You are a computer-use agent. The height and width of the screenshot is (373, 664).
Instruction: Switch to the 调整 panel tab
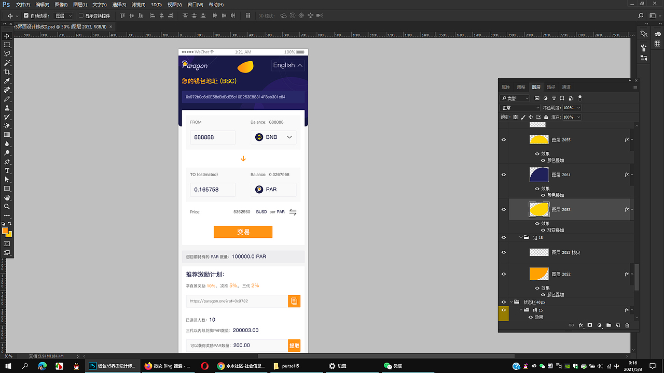tap(521, 87)
